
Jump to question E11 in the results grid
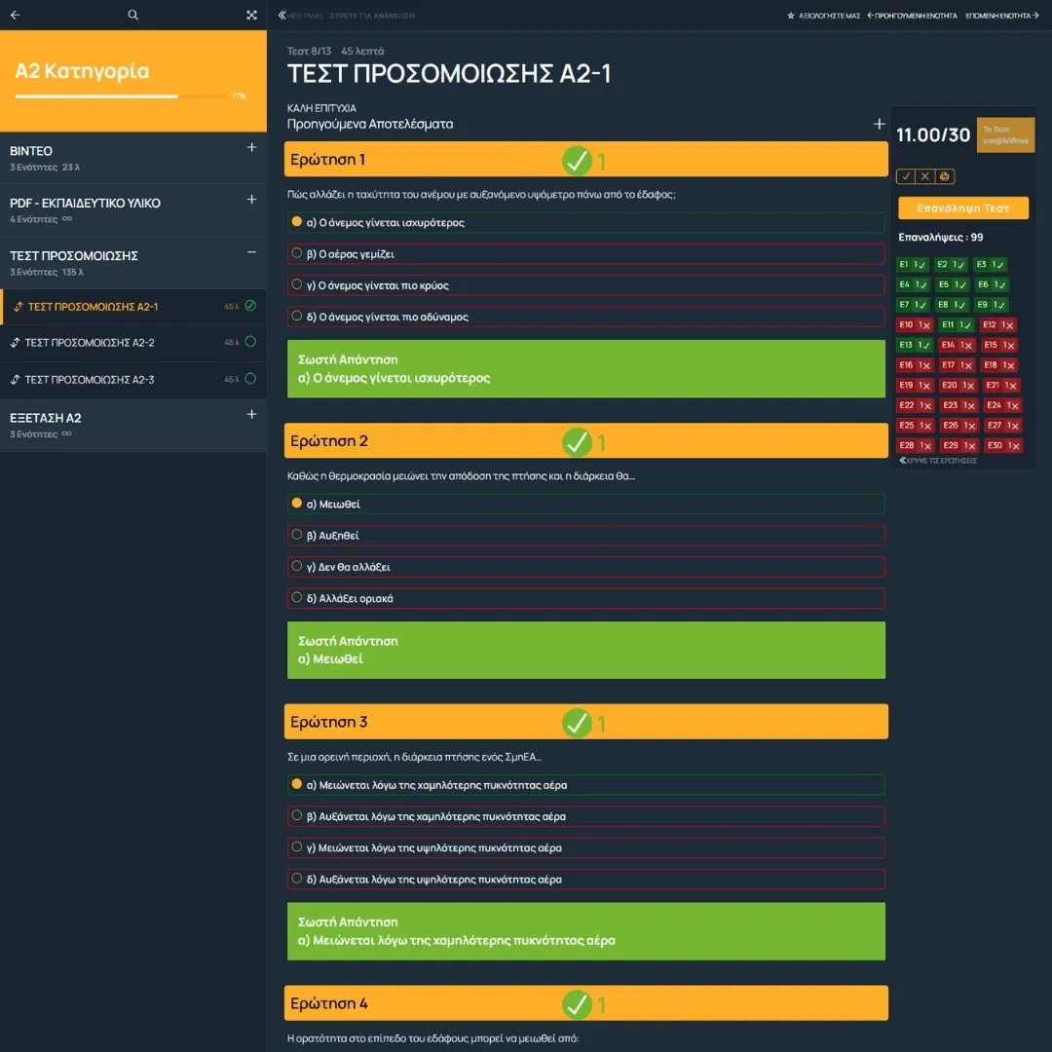point(957,324)
